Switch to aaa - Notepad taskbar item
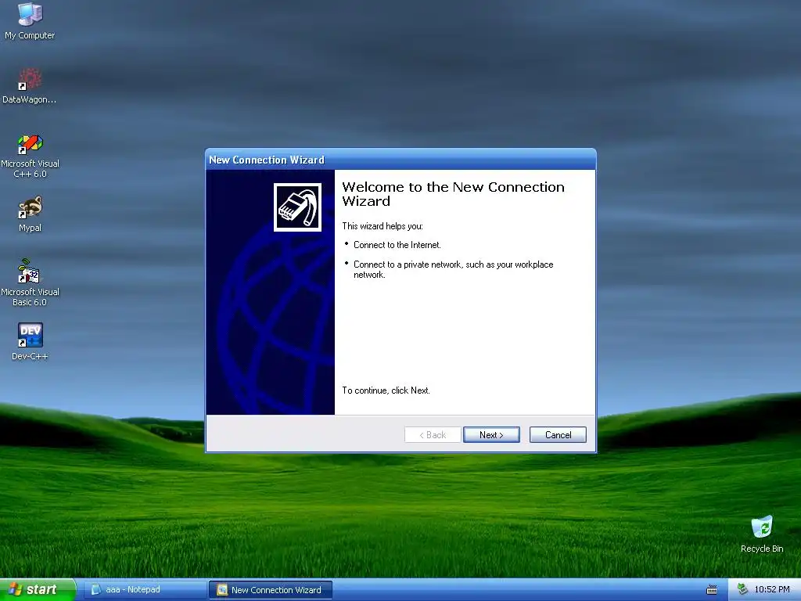The image size is (801, 601). pos(144,590)
